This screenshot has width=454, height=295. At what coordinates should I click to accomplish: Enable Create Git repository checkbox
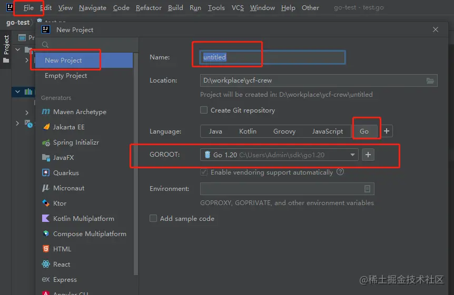click(204, 110)
